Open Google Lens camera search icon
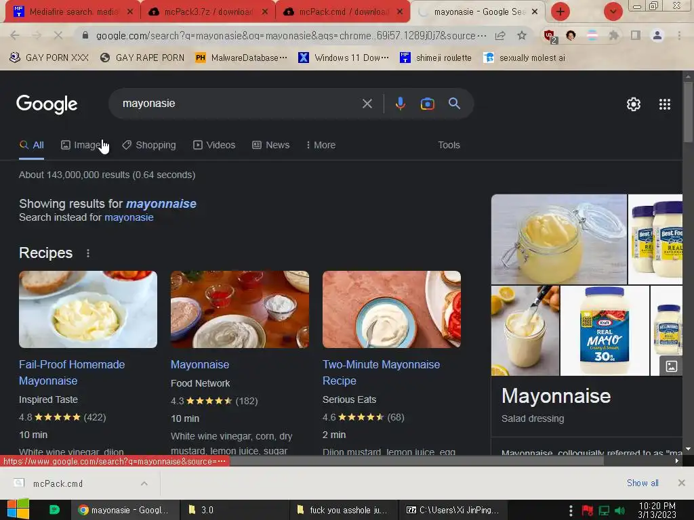Image resolution: width=694 pixels, height=520 pixels. pyautogui.click(x=427, y=104)
